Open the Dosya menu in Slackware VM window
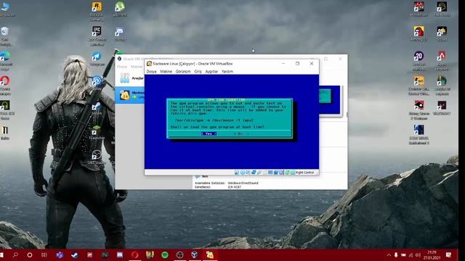This screenshot has height=261, width=465. coord(151,72)
